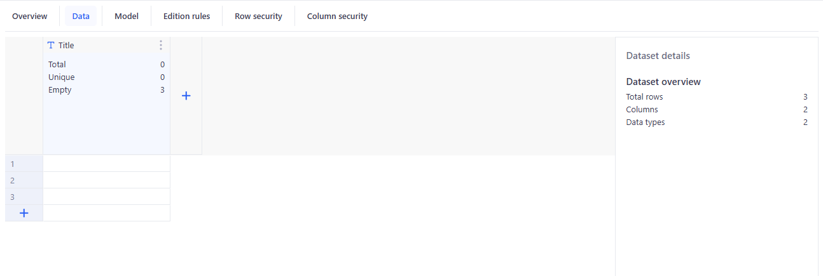Click the Title cell in row 3
The width and height of the screenshot is (823, 276).
pyautogui.click(x=106, y=197)
